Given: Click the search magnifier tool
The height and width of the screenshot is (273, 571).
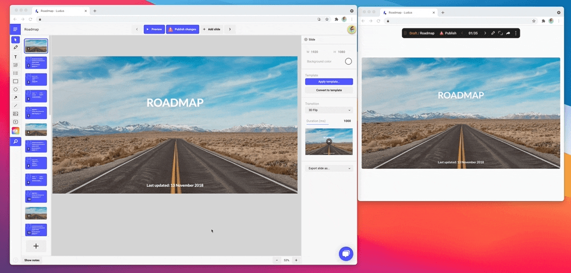Looking at the screenshot, I should coord(15,142).
